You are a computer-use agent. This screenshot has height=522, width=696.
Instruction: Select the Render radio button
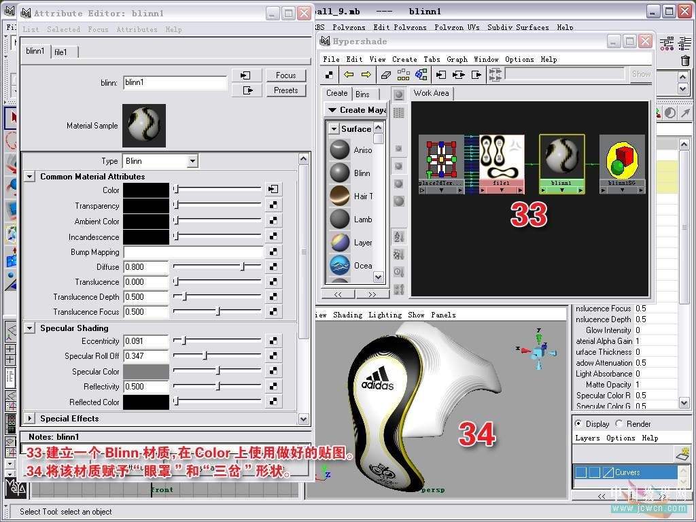pos(619,423)
